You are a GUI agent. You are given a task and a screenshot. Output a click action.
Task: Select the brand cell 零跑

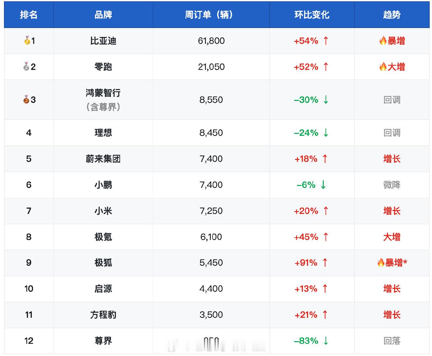(103, 67)
